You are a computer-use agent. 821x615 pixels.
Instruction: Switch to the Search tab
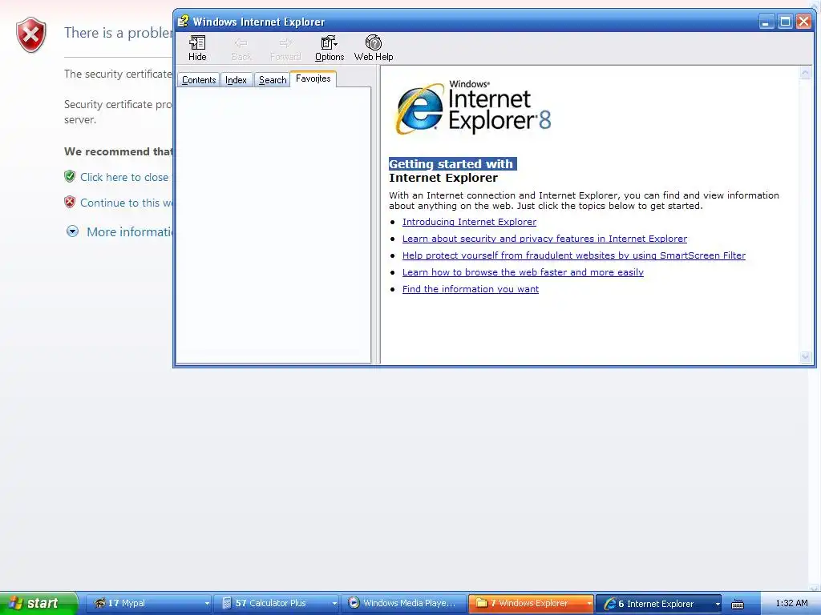tap(273, 80)
